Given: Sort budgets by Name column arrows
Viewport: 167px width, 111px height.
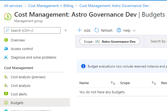Looking at the screenshot, I should pos(113,83).
